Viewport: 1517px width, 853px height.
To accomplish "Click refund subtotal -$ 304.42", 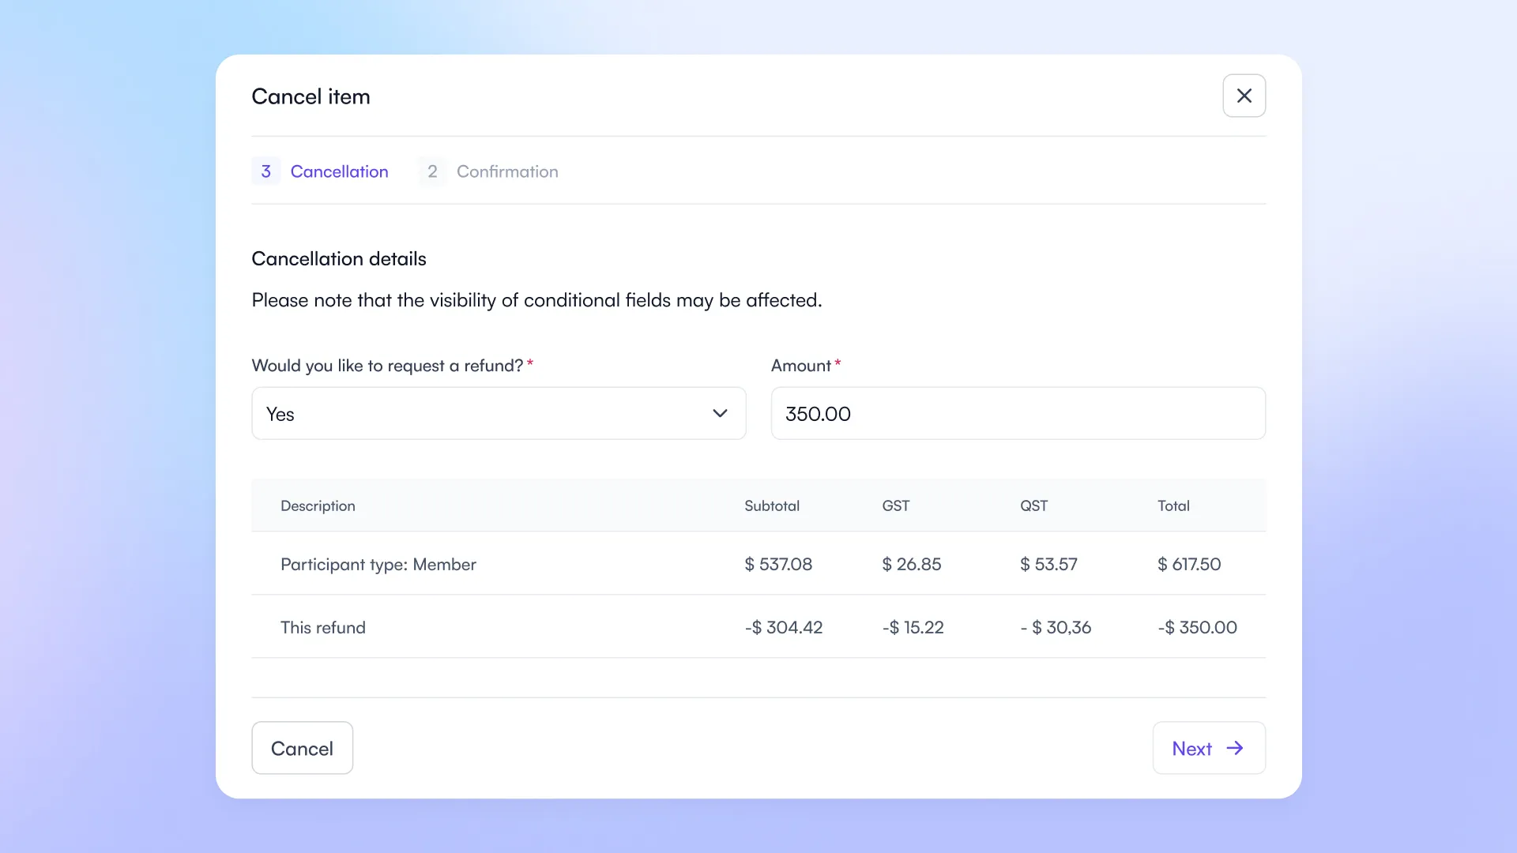I will click(x=784, y=627).
